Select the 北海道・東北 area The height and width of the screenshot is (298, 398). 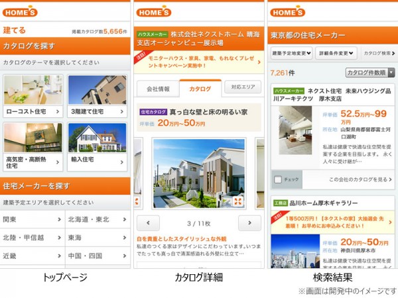point(98,219)
